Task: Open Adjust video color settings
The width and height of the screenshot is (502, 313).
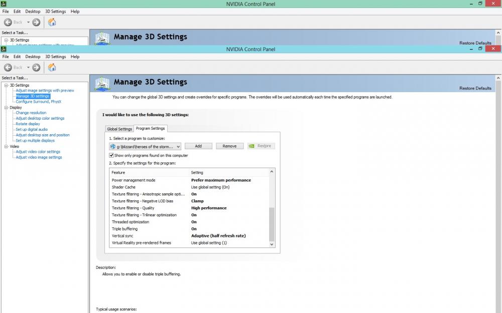Action: pos(38,152)
